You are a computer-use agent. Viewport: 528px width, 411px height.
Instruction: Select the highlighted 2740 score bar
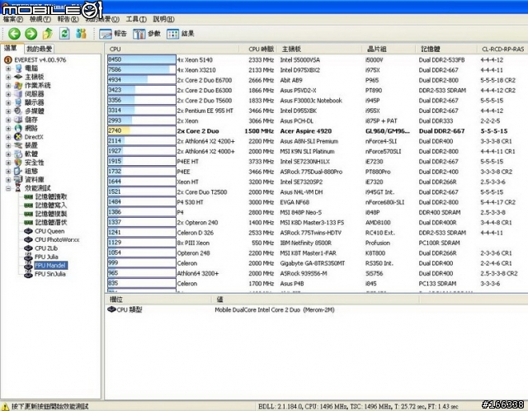point(142,130)
